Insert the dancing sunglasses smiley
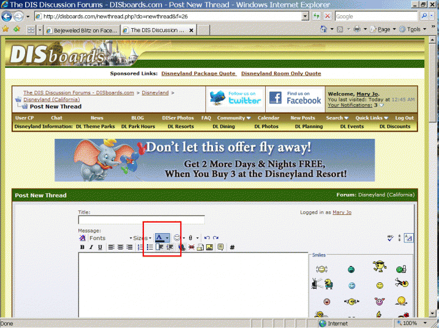439x328 pixels. [379, 266]
